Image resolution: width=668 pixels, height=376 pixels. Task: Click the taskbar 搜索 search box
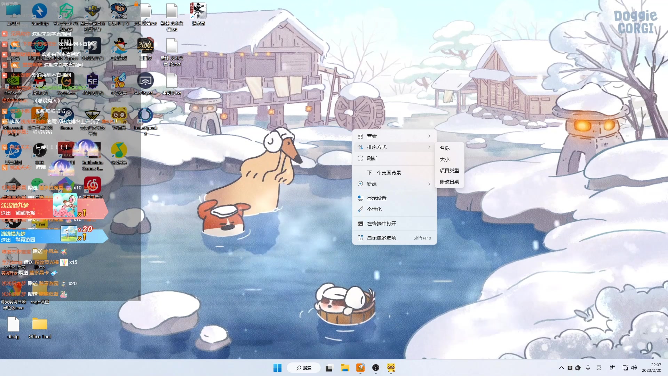[303, 368]
